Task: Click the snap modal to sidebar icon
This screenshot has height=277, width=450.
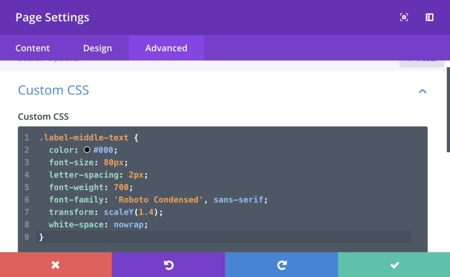Action: pos(429,17)
